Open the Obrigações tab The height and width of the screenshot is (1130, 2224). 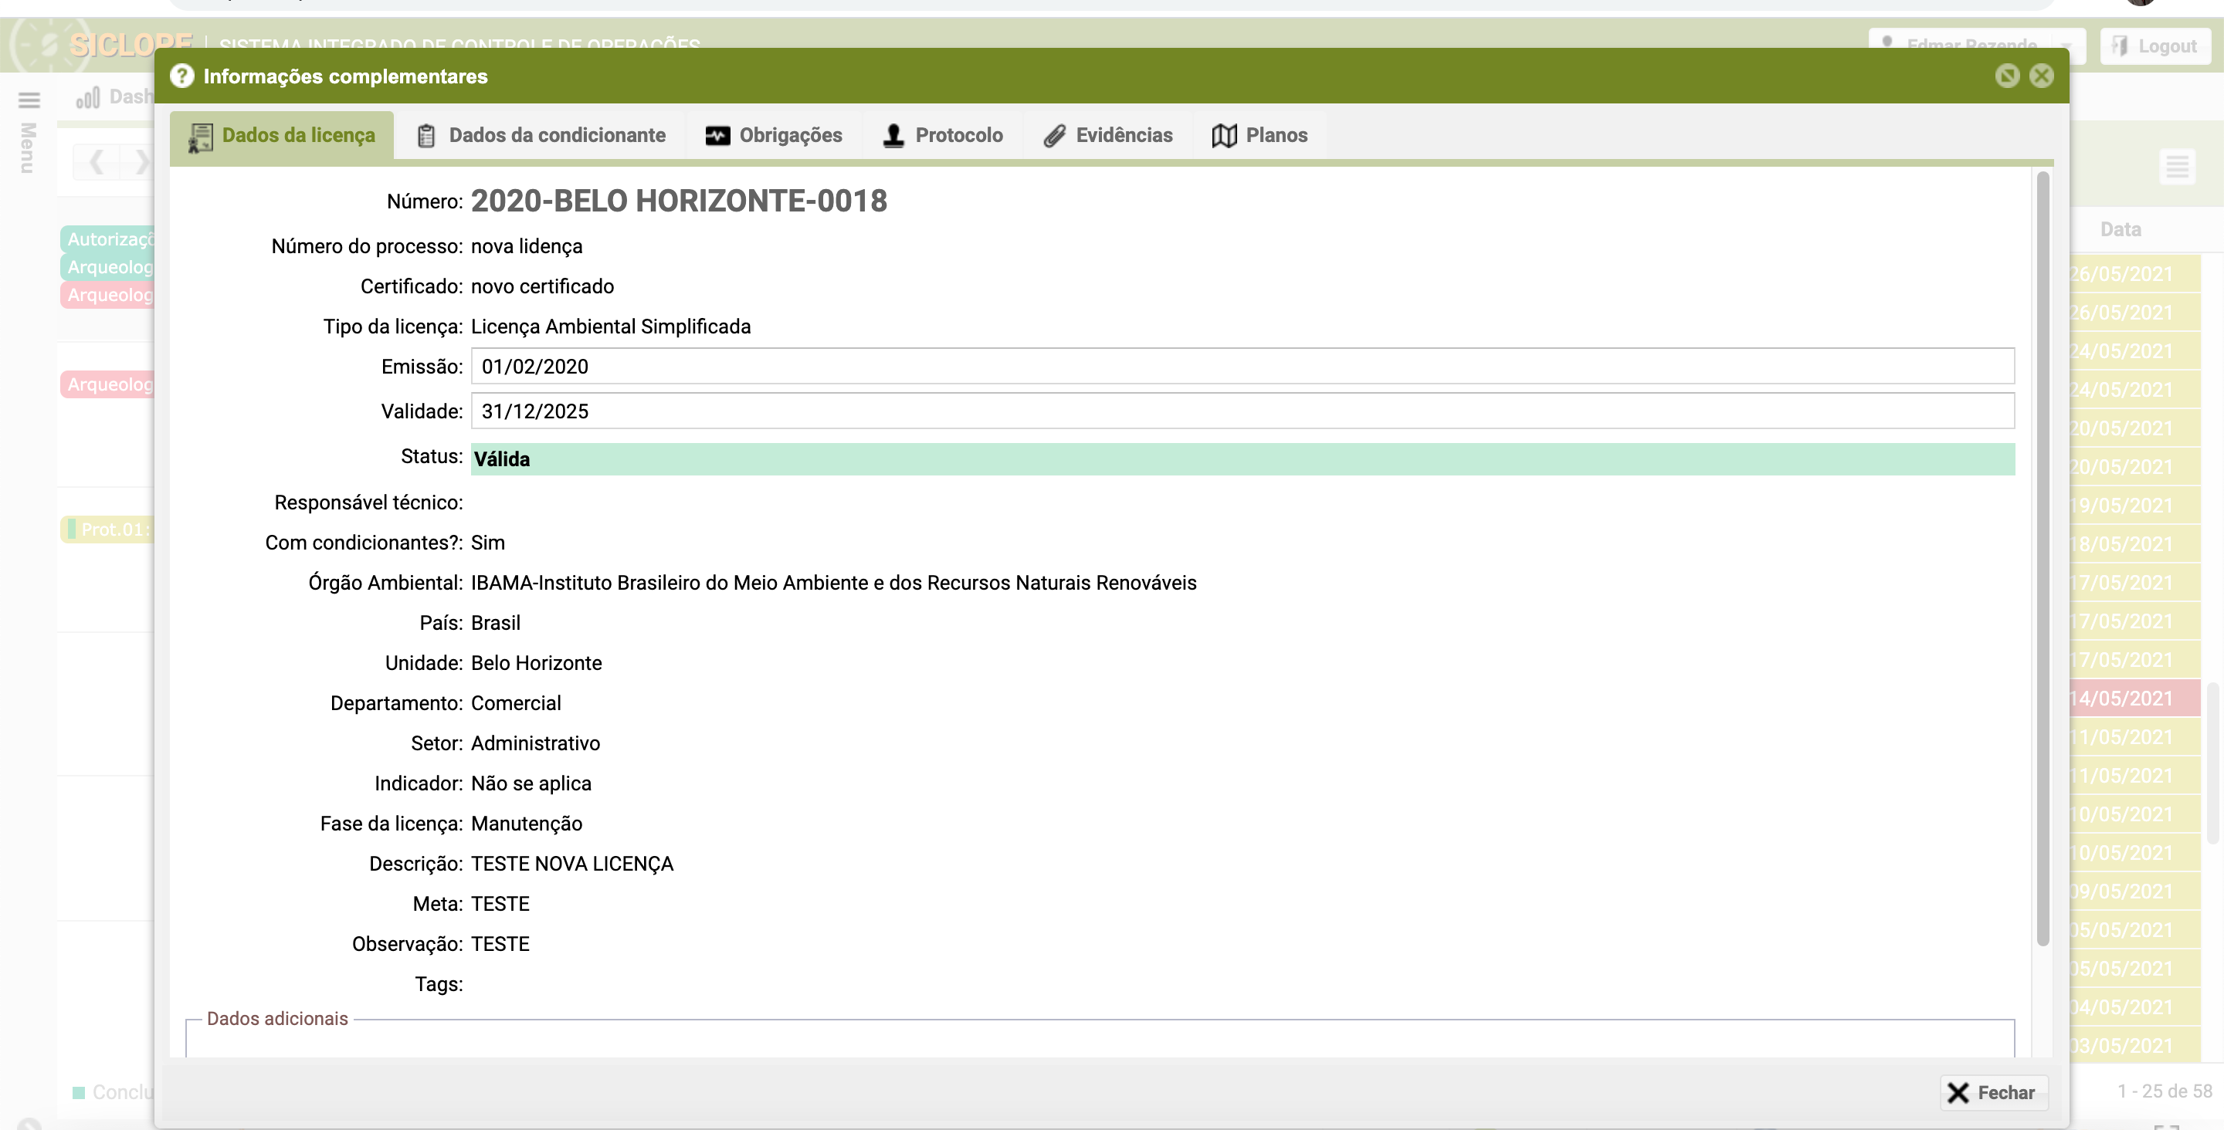[x=774, y=136]
